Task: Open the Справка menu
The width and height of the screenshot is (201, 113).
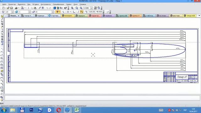Action: 83,4
